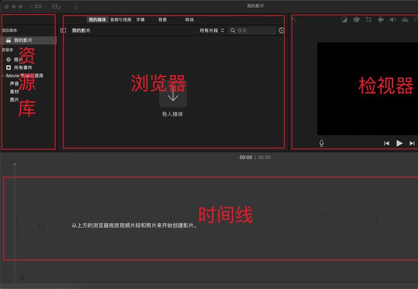This screenshot has width=418, height=289.
Task: Skip to next clip in viewer
Action: tap(412, 143)
